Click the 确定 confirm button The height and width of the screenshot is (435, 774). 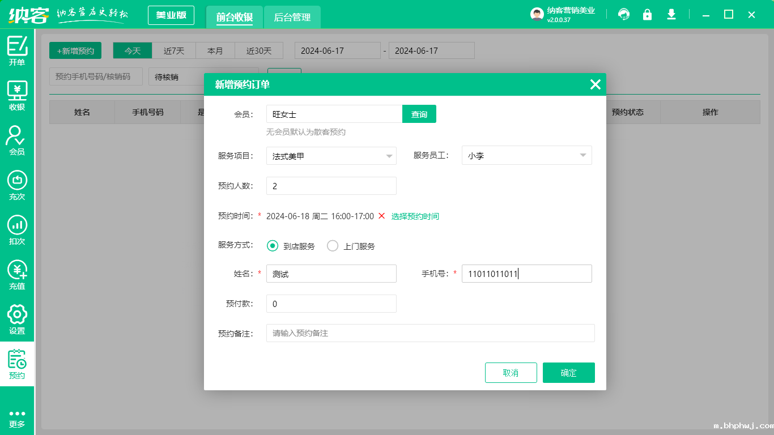click(x=569, y=373)
